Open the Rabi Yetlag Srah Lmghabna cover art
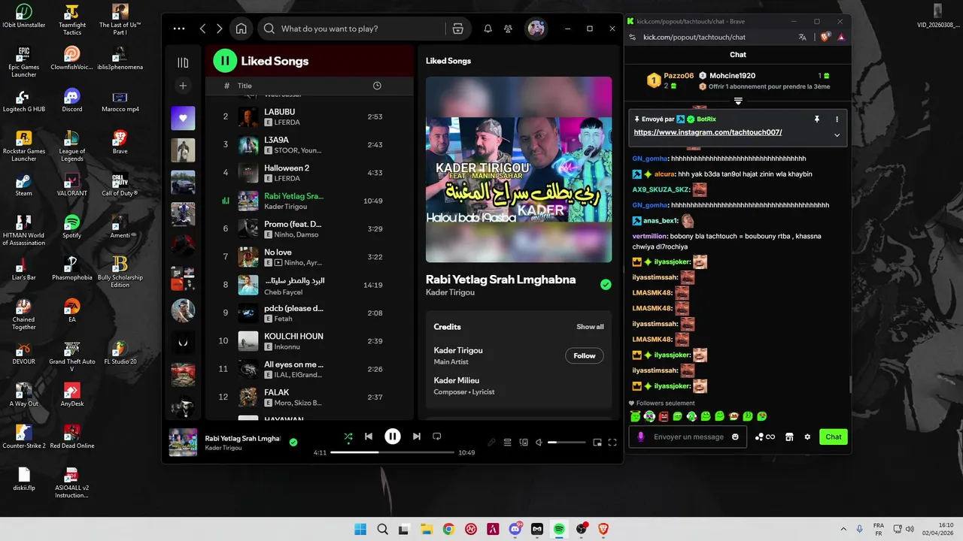Screen dimensions: 963x541 click(x=518, y=169)
